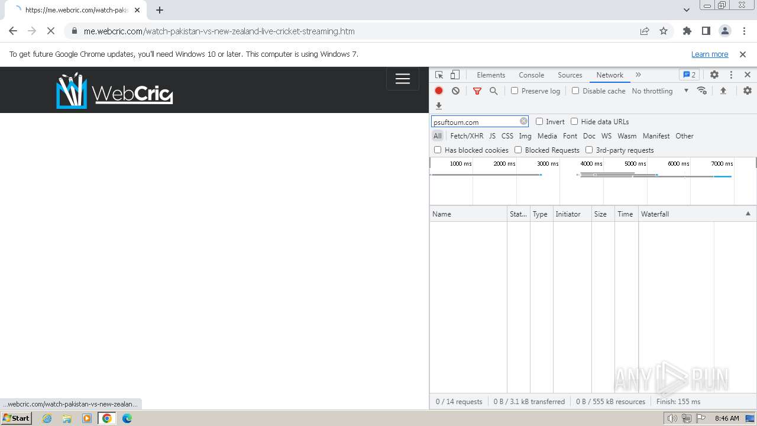
Task: Open Chrome profile avatar
Action: tap(725, 31)
